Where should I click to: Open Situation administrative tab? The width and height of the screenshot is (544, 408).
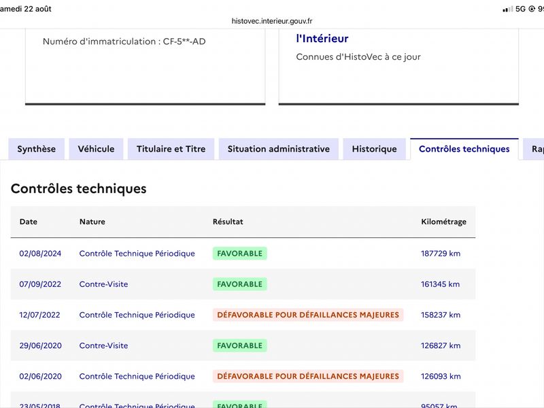[279, 149]
